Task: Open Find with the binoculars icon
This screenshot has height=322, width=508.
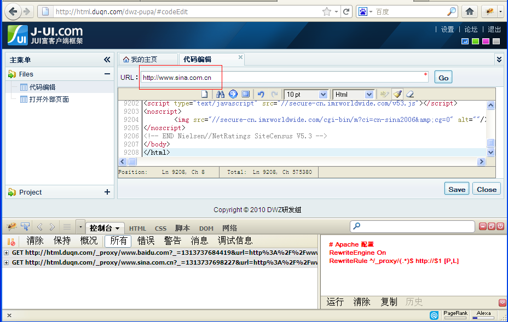Action: [220, 94]
